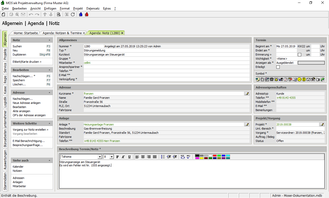This screenshot has width=329, height=198.
Task: Choose the alarm bell symbol
Action: (x=276, y=79)
